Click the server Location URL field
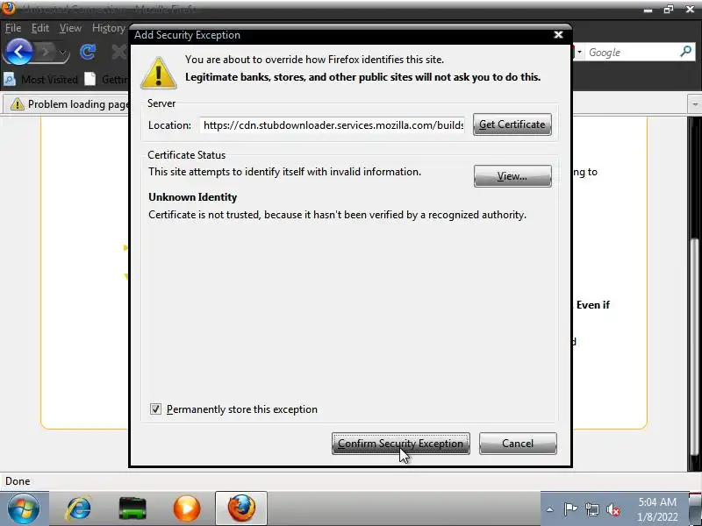 333,124
